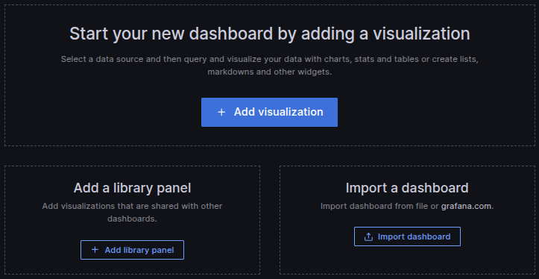539x279 pixels.
Task: Click the blue Add visualization button
Action: pyautogui.click(x=270, y=112)
